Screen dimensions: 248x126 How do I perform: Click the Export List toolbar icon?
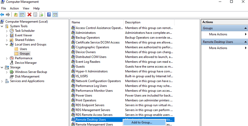point(41,15)
